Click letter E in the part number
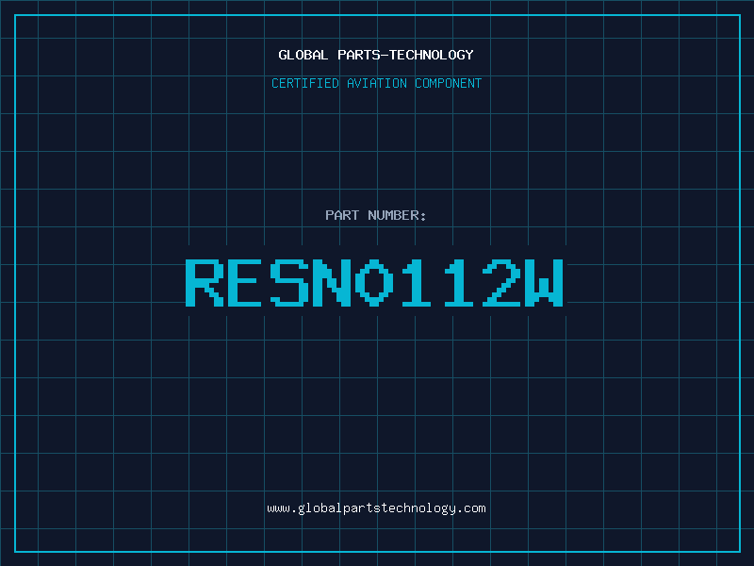This screenshot has height=566, width=754. pos(248,282)
